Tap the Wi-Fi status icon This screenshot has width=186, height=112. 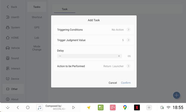(x=168, y=108)
